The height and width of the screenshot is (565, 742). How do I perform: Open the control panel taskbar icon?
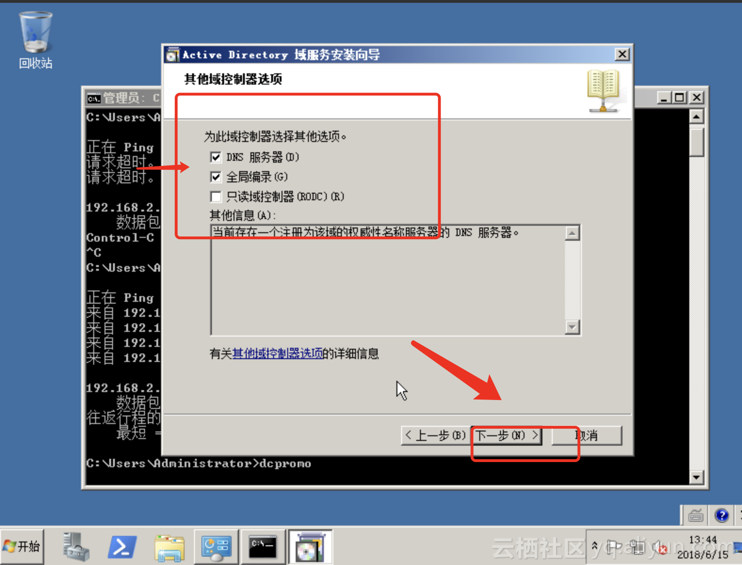coord(217,547)
